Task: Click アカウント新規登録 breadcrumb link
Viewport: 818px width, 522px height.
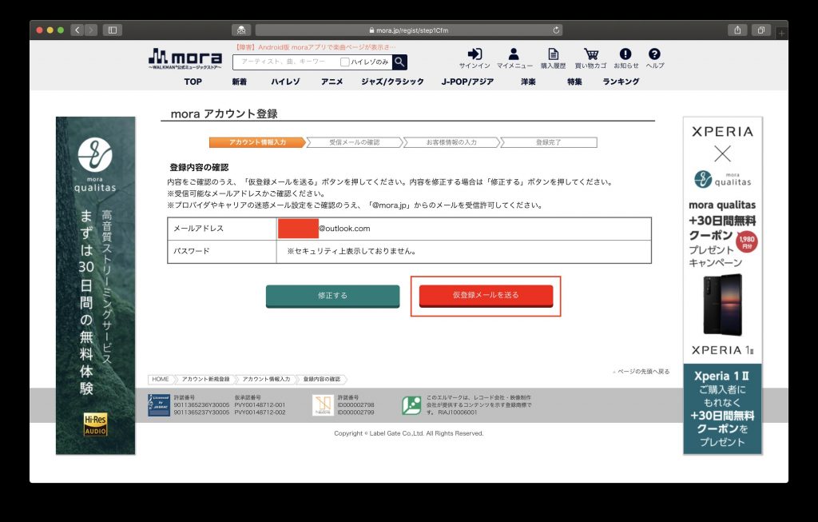Action: coord(205,380)
